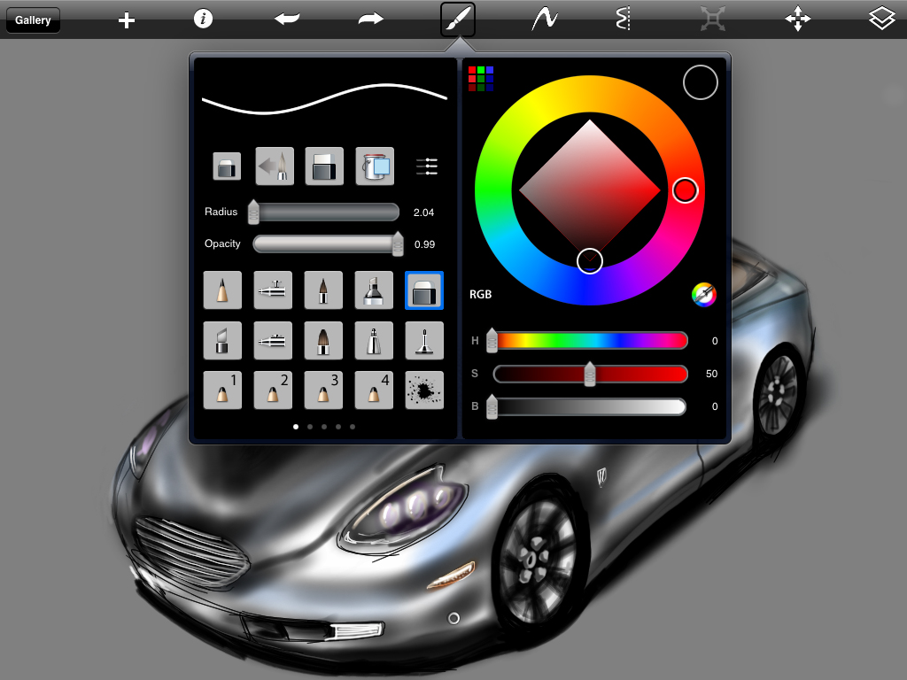Screen dimensions: 907x680
Task: Choose the ink splatter brush
Action: 424,390
